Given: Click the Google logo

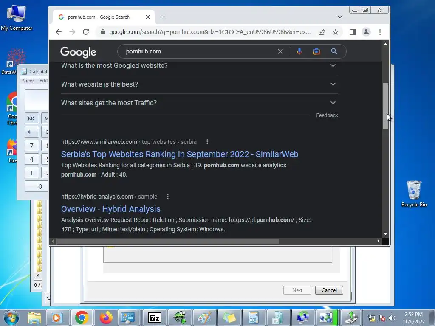Looking at the screenshot, I should 78,52.
